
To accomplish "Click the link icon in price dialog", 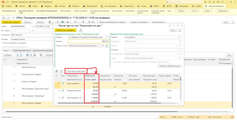I will pos(170,26).
